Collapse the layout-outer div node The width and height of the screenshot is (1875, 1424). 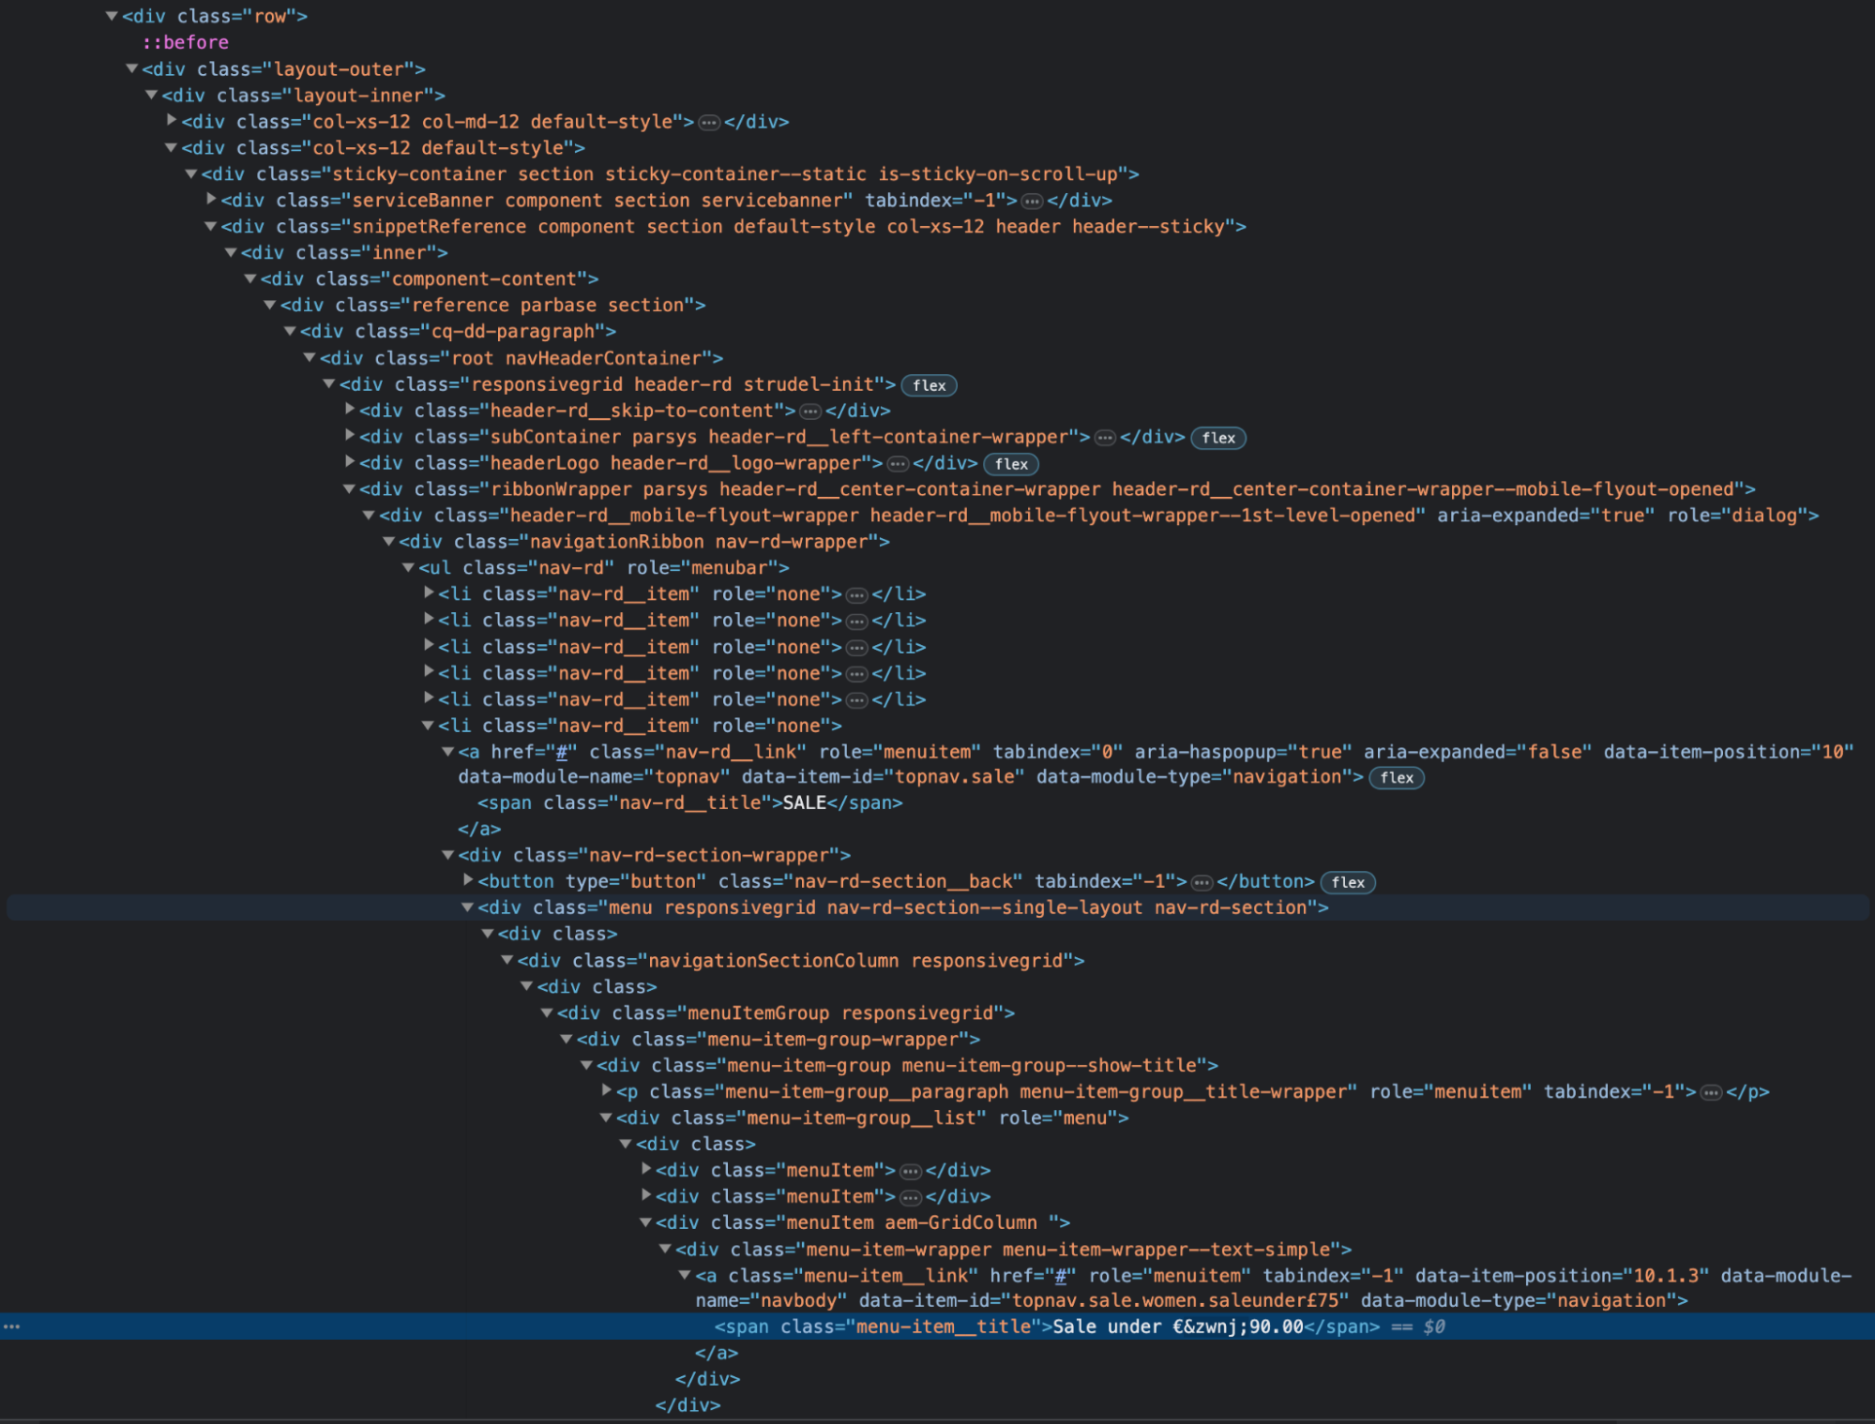[132, 68]
